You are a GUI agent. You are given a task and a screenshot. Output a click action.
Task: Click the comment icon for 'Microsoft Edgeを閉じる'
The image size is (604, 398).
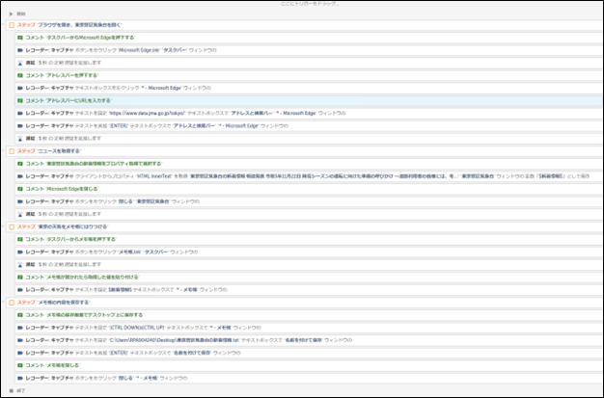(x=20, y=189)
